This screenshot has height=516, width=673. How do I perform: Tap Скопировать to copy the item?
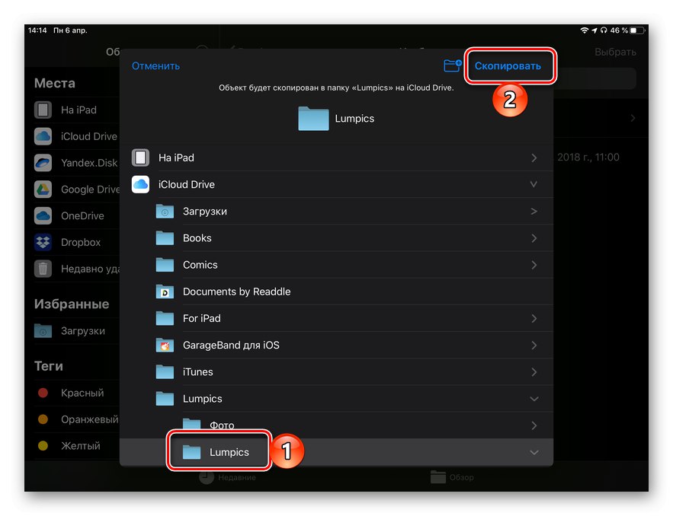[508, 66]
